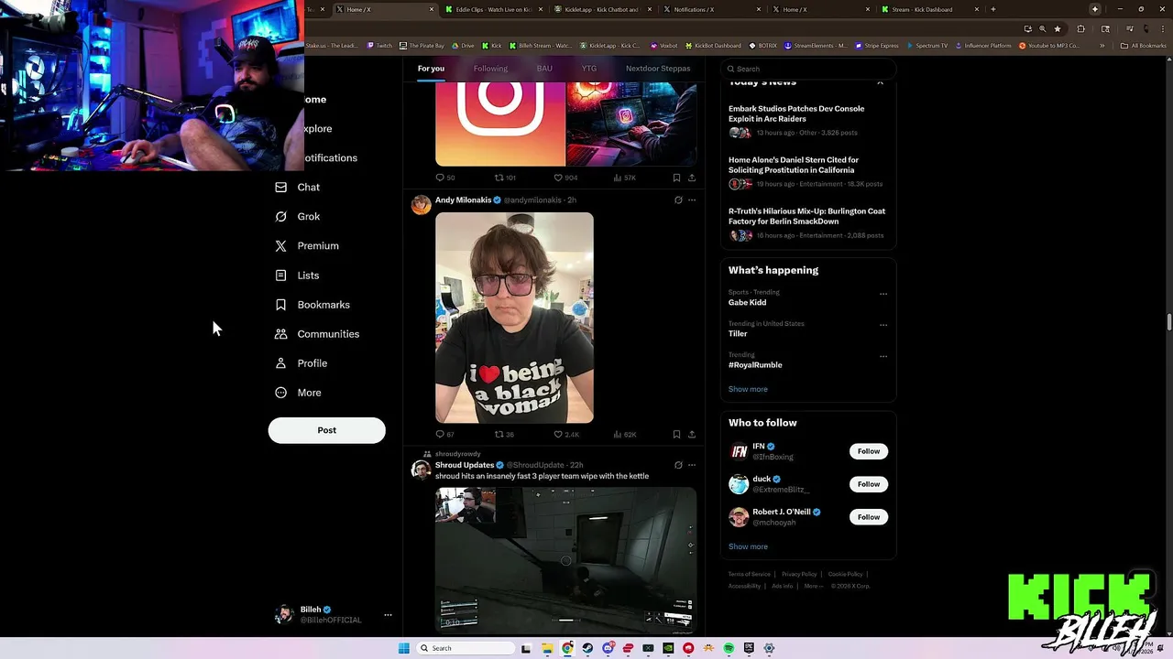Share the Instagram logo post
Screen dimensions: 1173x659
[x=692, y=178]
